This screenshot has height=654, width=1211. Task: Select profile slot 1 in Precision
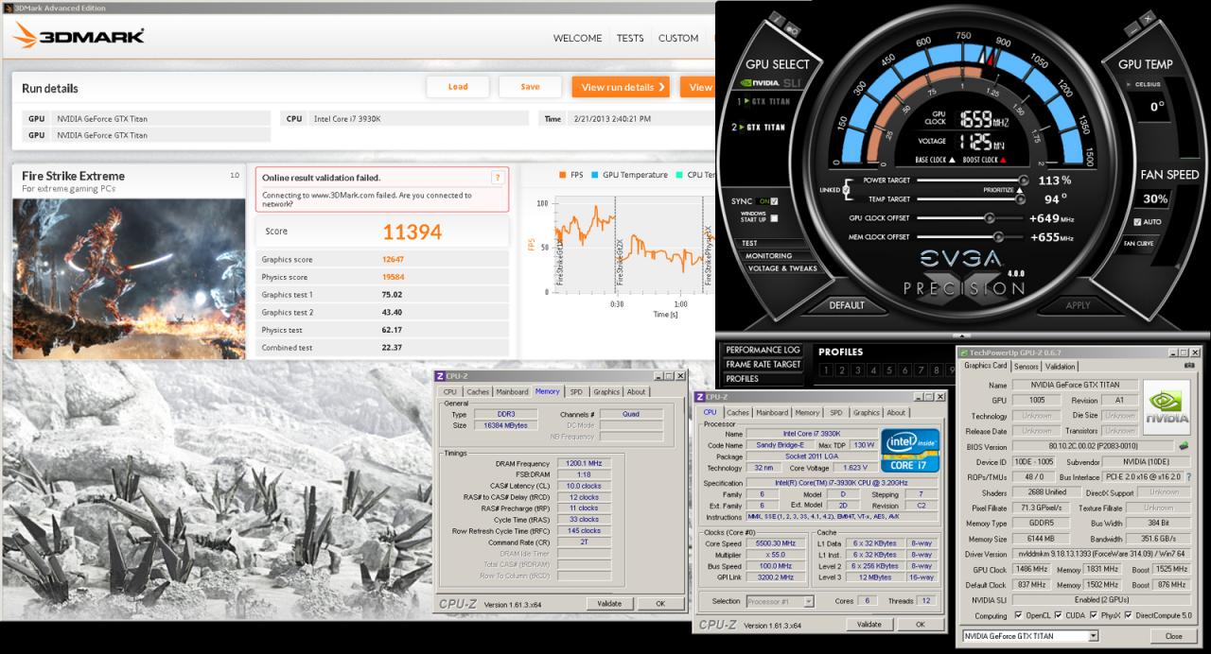coord(826,370)
